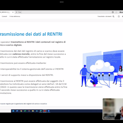The width and height of the screenshot is (123, 123).
Task: Open Excel from the taskbar
Action: 25,111
